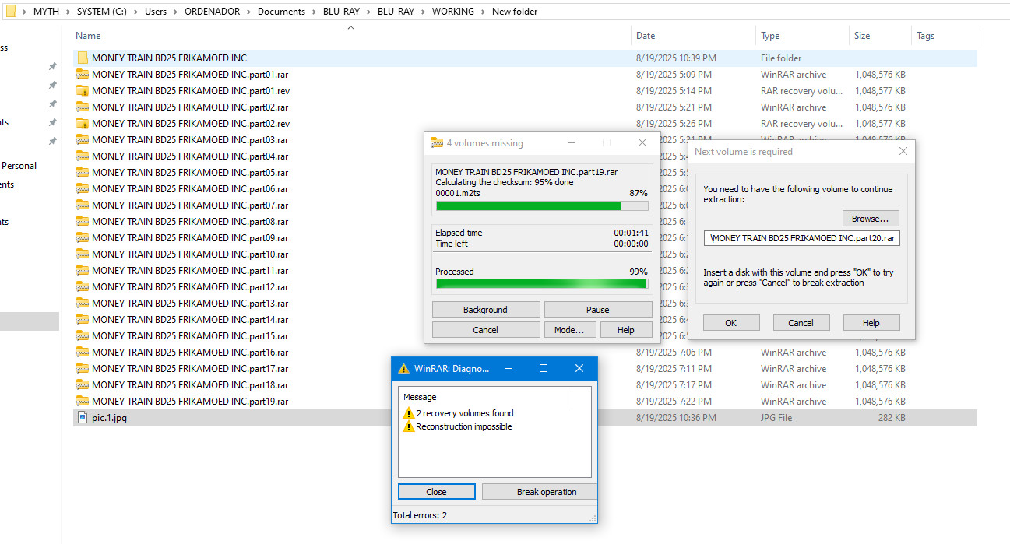The image size is (1010, 544).
Task: Click the Background button in extraction window
Action: coord(485,310)
